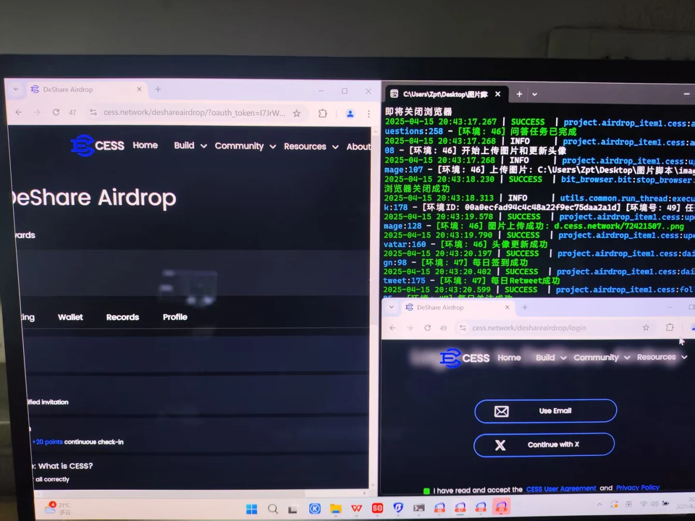Open WPS Office from the taskbar

[x=356, y=508]
